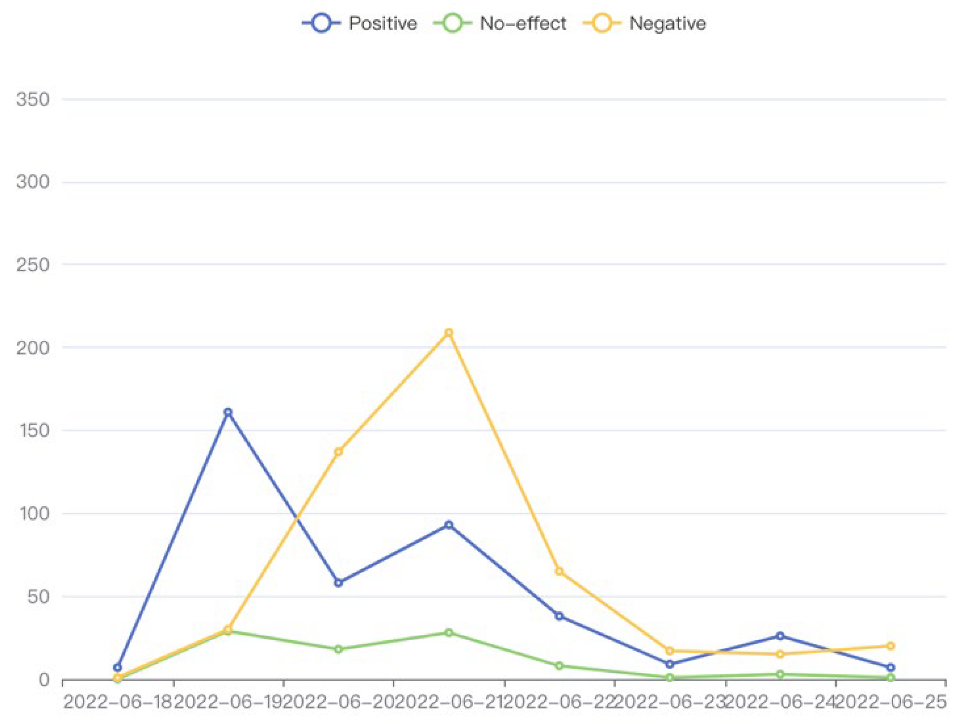Select the No-effect point near 28 under the Negative peak
The image size is (964, 724).
pos(449,632)
